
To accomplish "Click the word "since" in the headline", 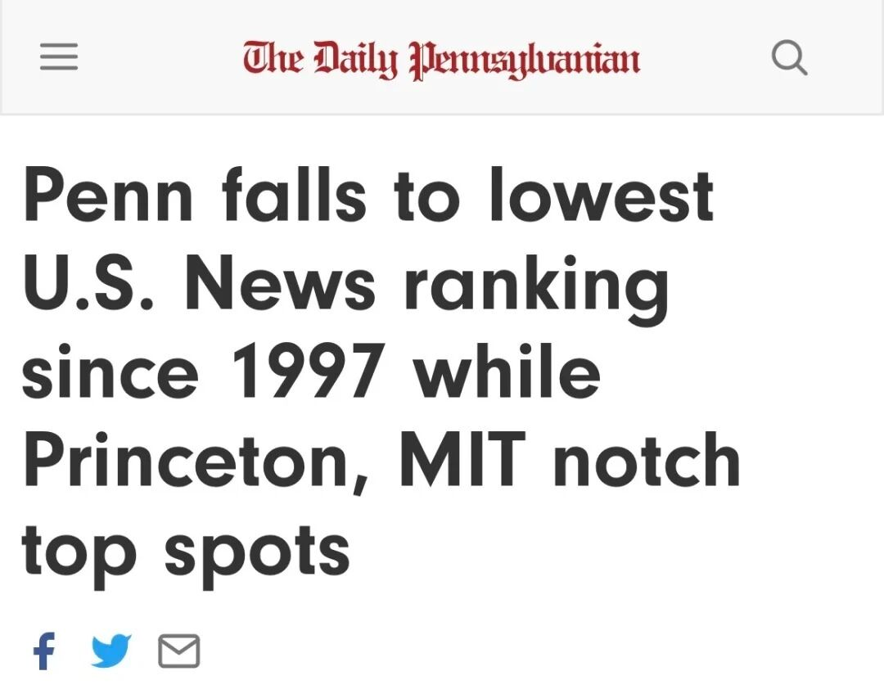I will (110, 372).
